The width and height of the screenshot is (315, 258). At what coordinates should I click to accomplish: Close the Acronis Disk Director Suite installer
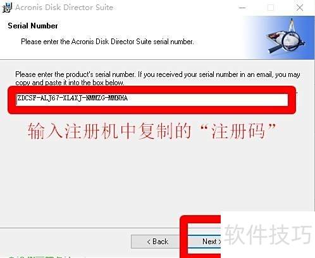pos(300,8)
